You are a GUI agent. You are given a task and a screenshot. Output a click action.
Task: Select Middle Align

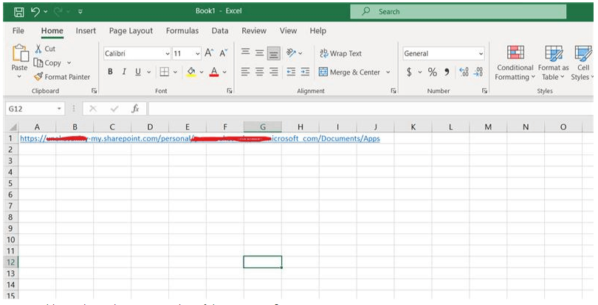coord(259,53)
